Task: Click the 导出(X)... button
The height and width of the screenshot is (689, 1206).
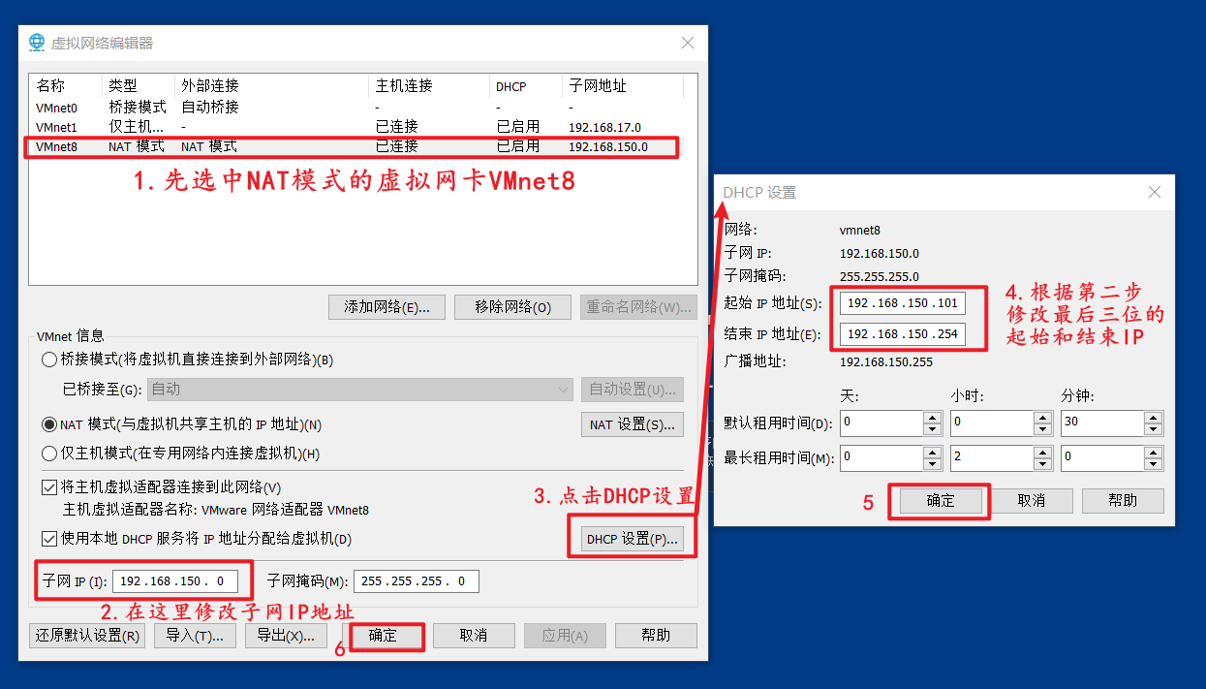Action: point(286,636)
